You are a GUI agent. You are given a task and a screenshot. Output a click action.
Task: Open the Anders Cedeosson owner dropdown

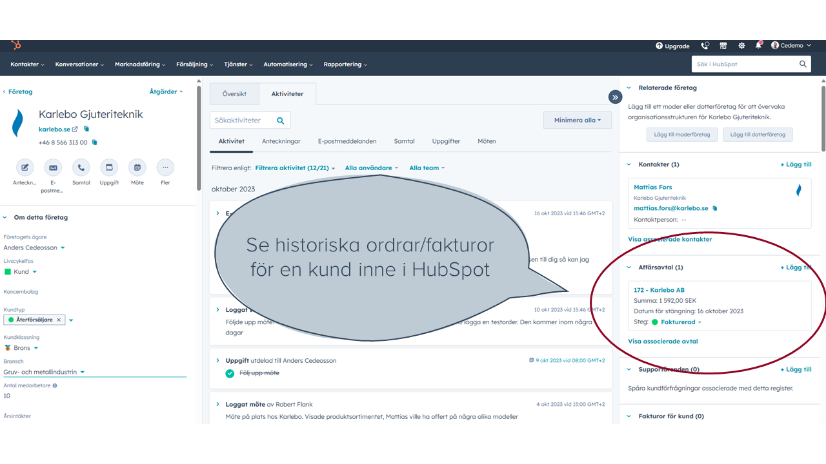point(34,247)
